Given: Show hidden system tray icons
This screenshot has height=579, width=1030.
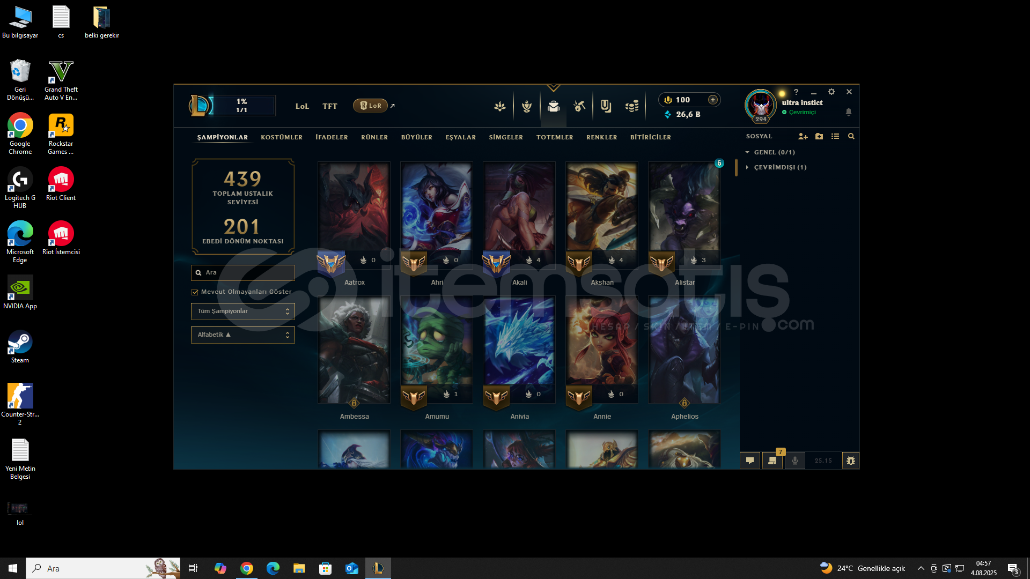Looking at the screenshot, I should click(x=921, y=568).
